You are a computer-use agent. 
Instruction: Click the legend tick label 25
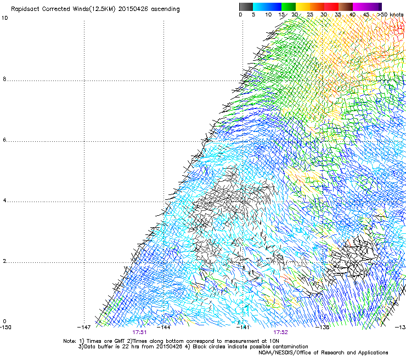coord(309,15)
